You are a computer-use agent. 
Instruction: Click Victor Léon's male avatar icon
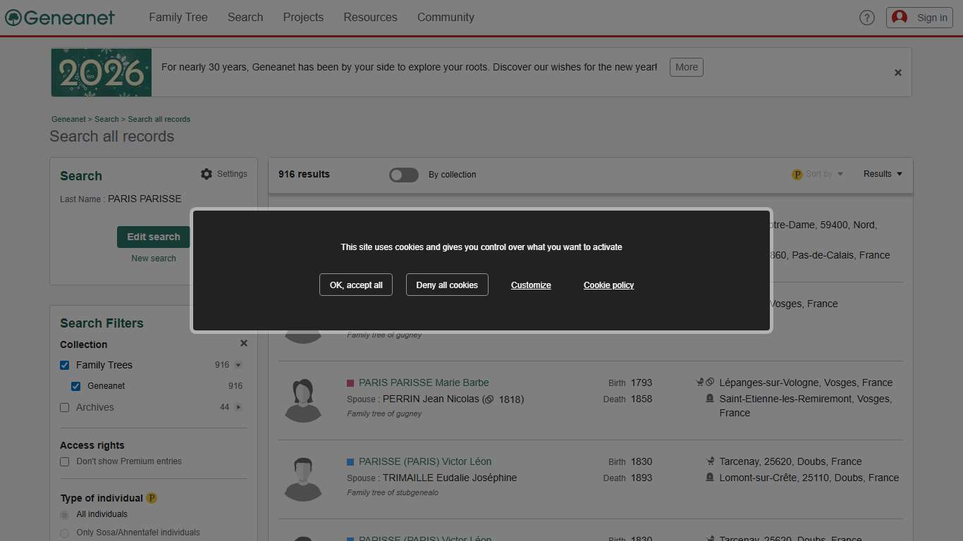click(x=303, y=479)
